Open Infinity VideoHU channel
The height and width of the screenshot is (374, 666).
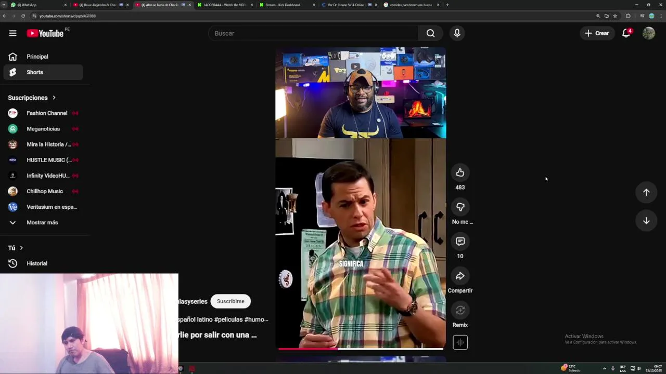point(43,176)
